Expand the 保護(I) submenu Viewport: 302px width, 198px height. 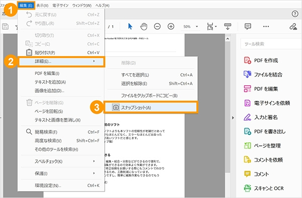point(61,173)
